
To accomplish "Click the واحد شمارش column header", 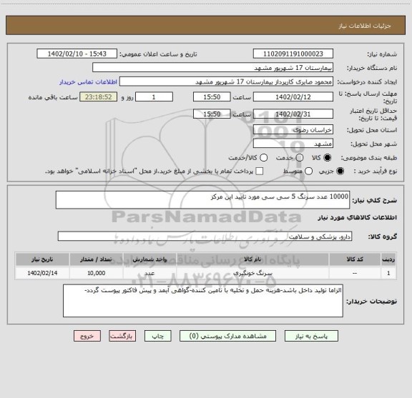I will [149, 259].
